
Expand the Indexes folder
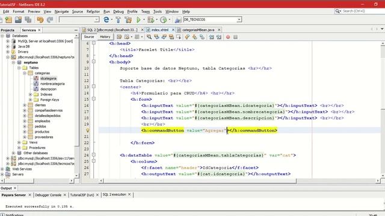(x=30, y=95)
